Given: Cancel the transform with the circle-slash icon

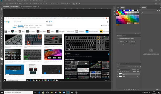Looking at the screenshot, I should click(76, 4).
